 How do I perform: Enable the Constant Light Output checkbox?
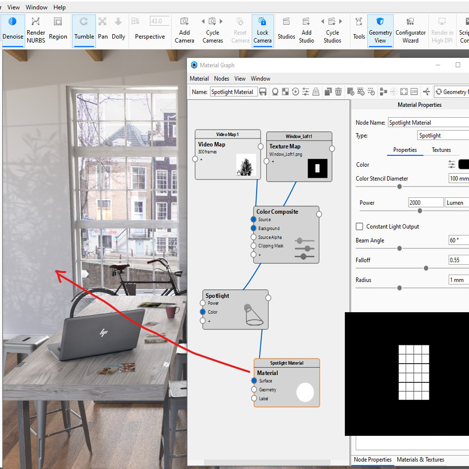[360, 227]
